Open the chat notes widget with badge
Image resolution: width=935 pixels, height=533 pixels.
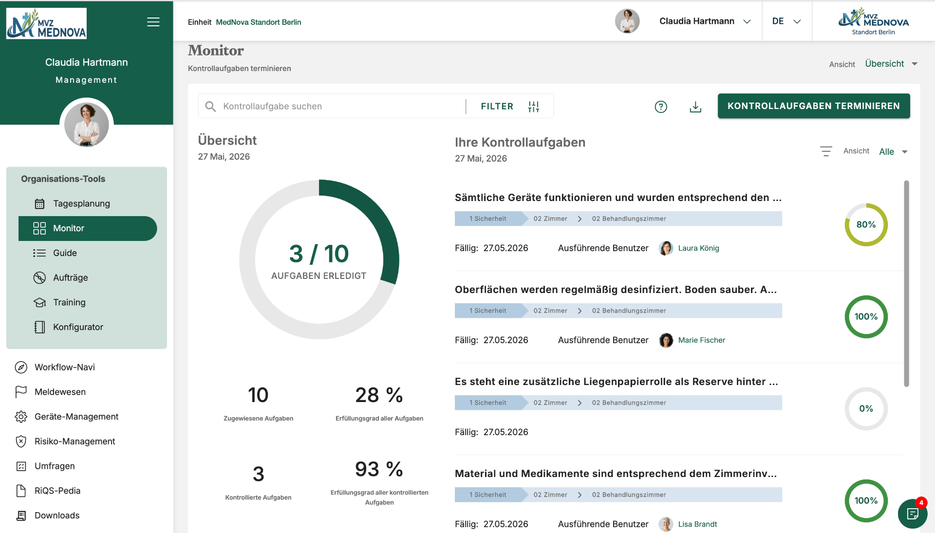(x=913, y=514)
